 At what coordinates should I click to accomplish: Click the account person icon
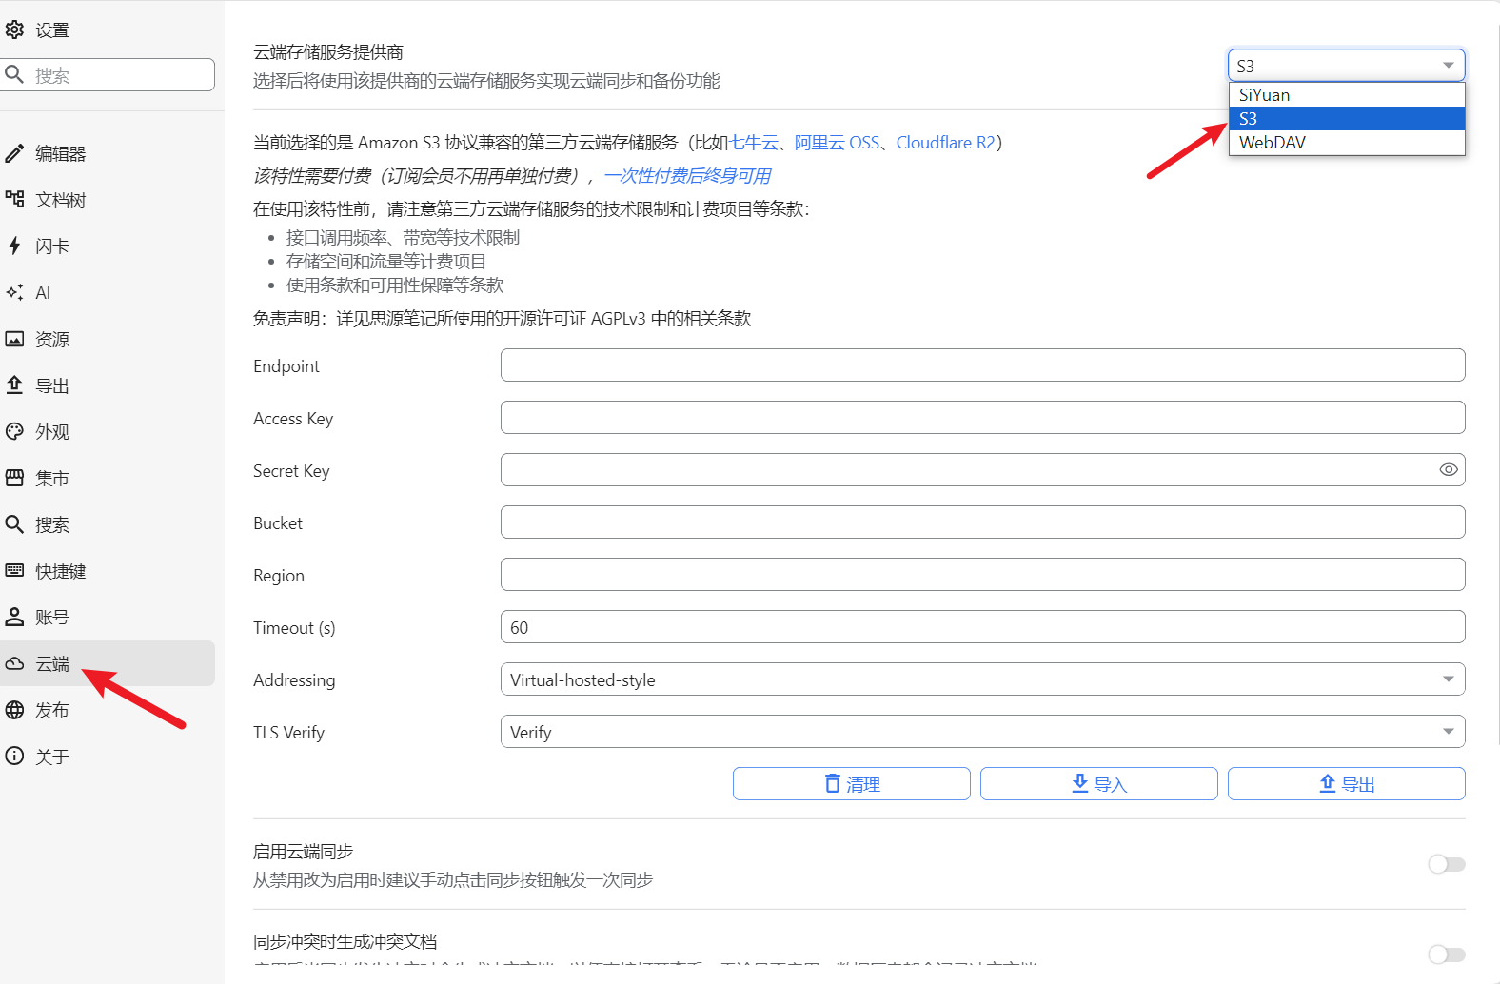[x=14, y=617]
